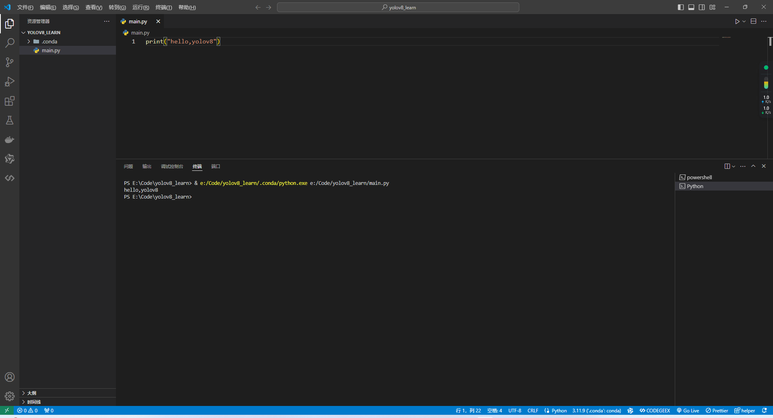This screenshot has width=773, height=418.
Task: Close the main.py editor tab
Action: click(x=158, y=21)
